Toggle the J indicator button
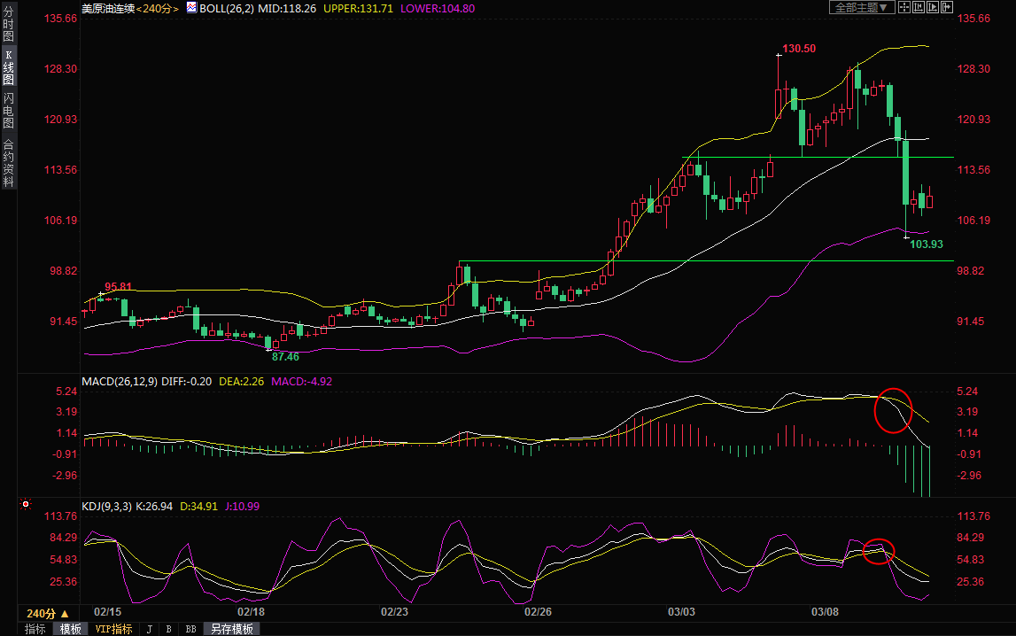 (x=149, y=629)
